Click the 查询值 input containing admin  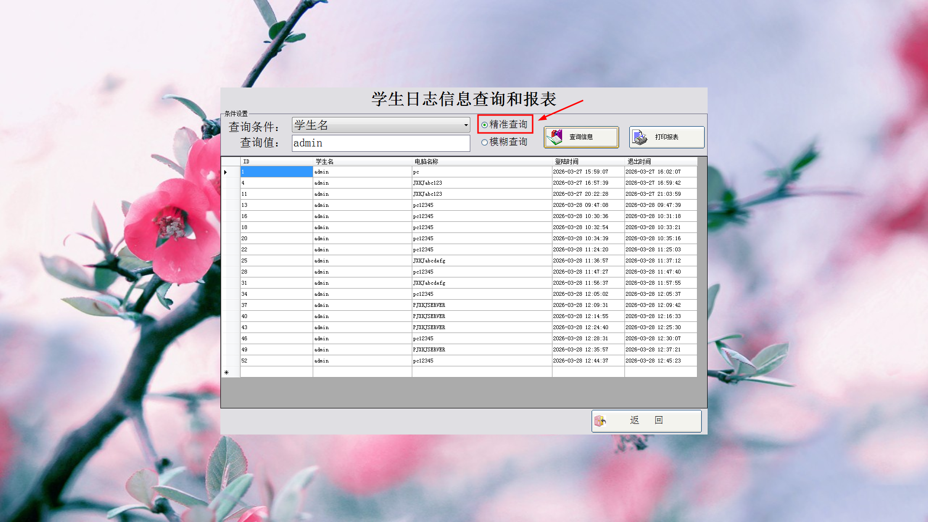pos(380,143)
